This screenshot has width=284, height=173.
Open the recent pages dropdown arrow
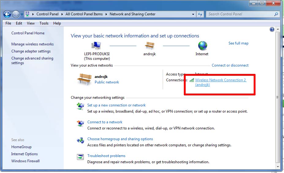pyautogui.click(x=22, y=14)
